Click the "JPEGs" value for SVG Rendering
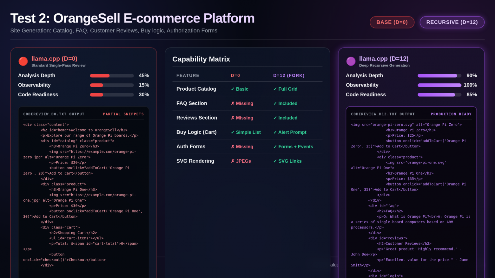This screenshot has height=278, width=495. [x=241, y=161]
